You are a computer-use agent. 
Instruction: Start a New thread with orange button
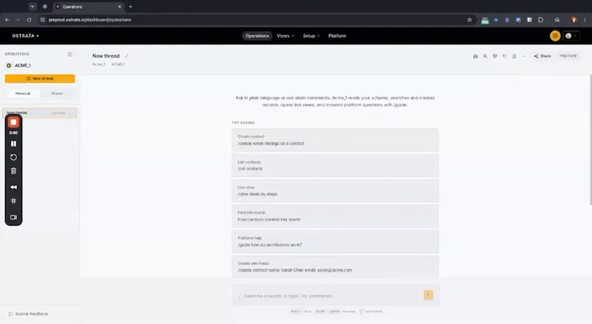[x=40, y=78]
